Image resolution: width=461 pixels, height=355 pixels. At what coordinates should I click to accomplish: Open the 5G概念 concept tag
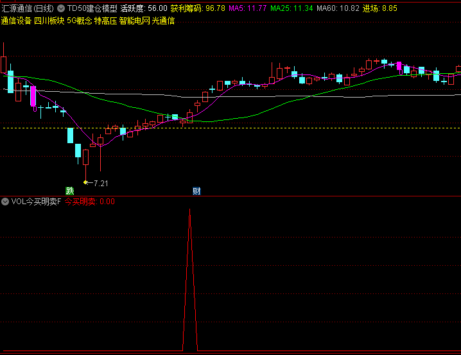[79, 21]
